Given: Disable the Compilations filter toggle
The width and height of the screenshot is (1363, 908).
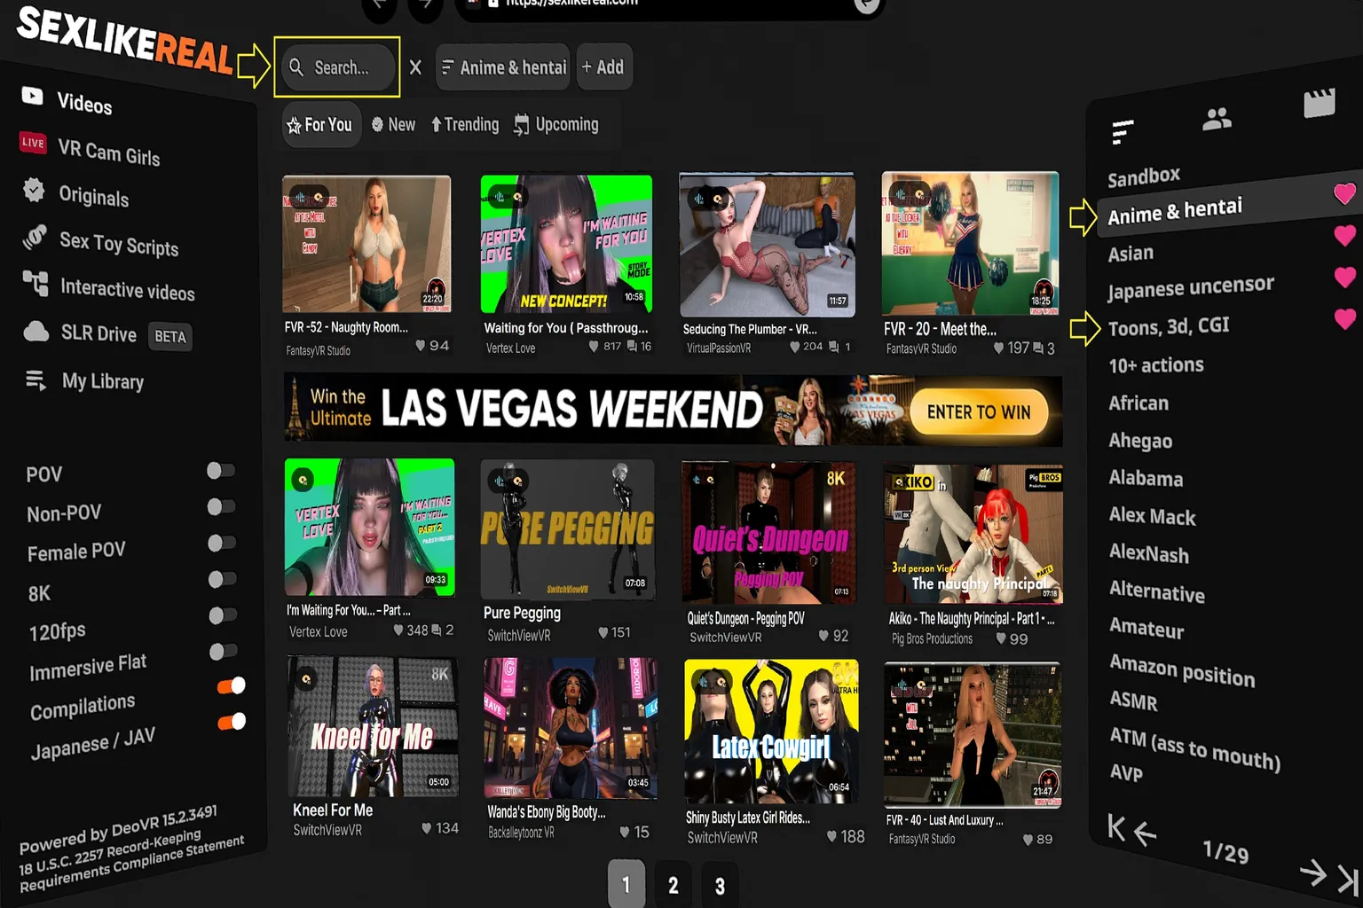Looking at the screenshot, I should [231, 686].
